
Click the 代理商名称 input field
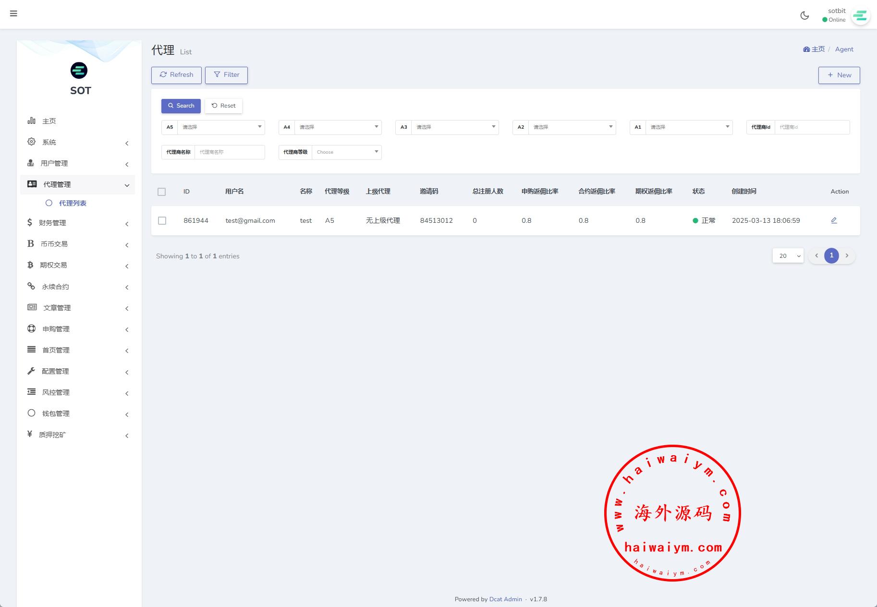[230, 152]
